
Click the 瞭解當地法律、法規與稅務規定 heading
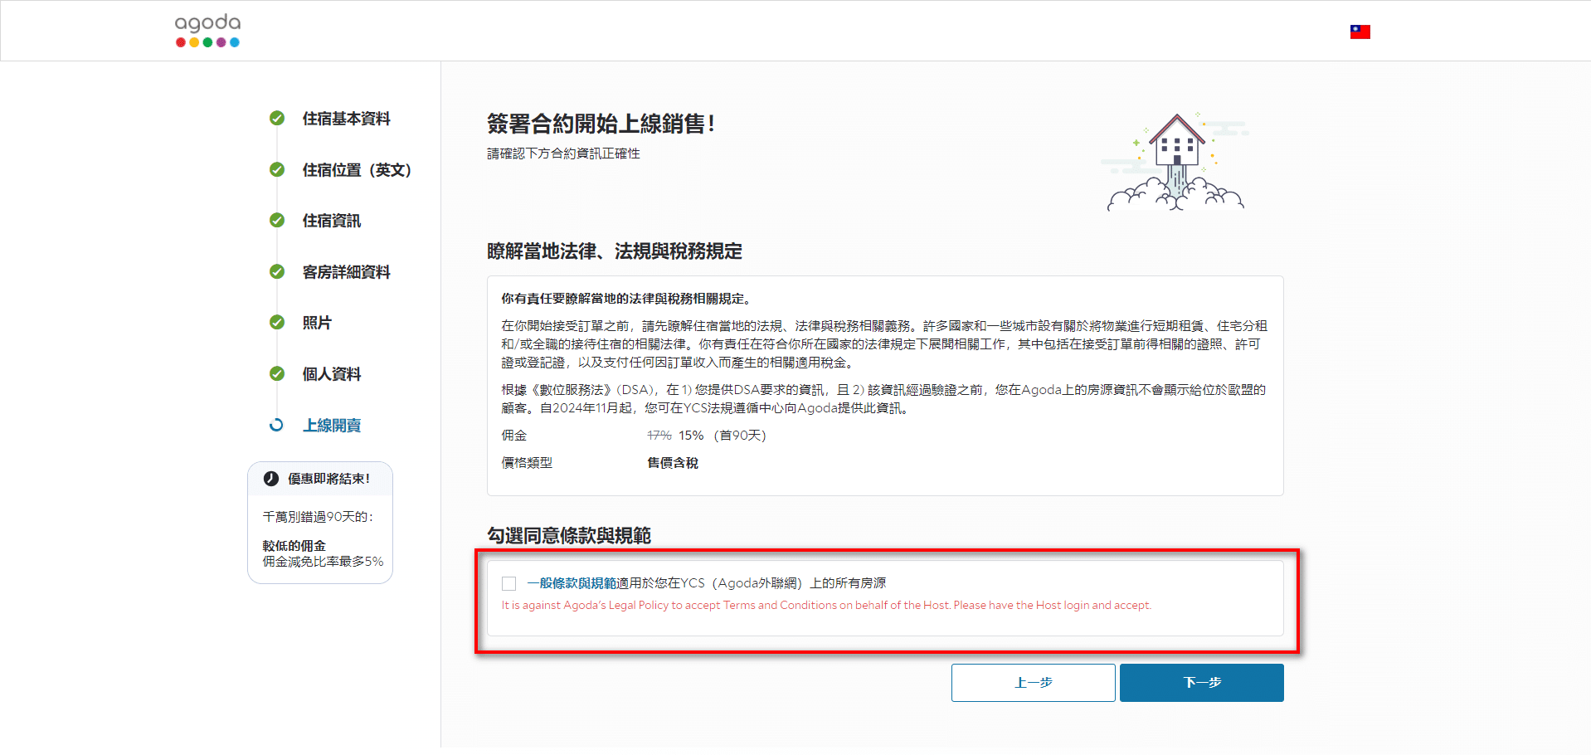coord(615,251)
